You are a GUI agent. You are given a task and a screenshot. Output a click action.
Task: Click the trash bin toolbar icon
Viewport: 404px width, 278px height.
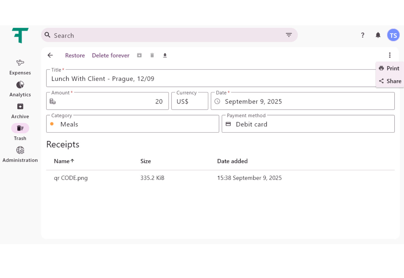(152, 55)
